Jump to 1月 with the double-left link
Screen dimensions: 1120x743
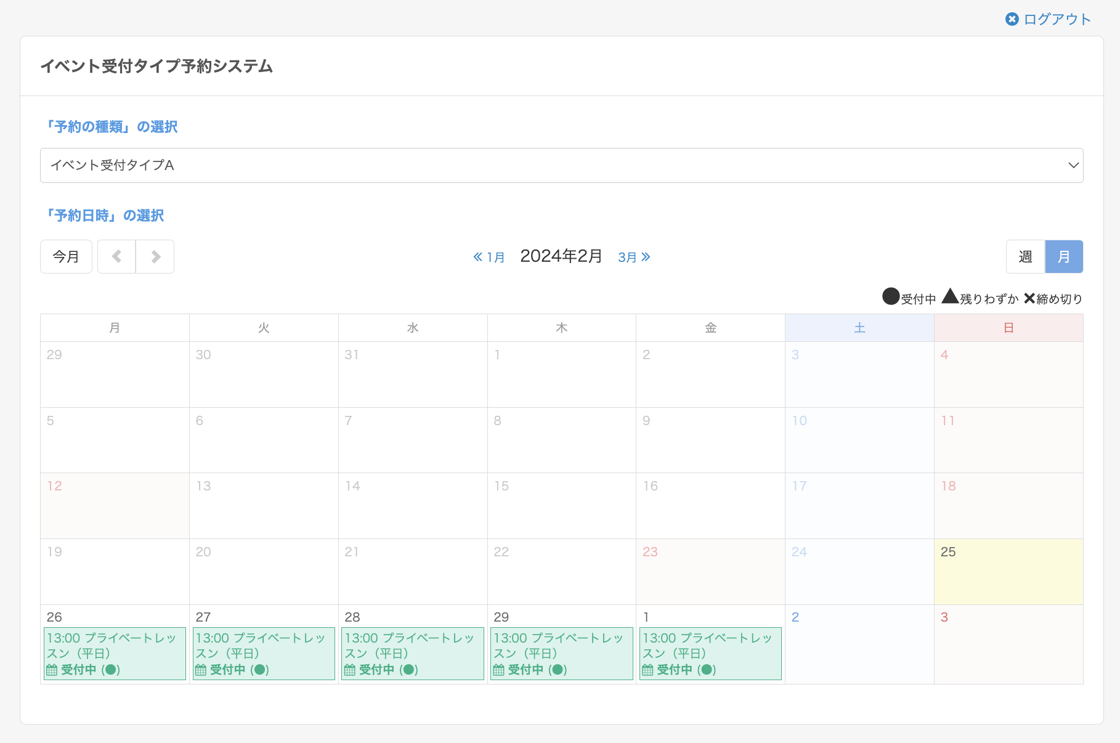[x=489, y=257]
